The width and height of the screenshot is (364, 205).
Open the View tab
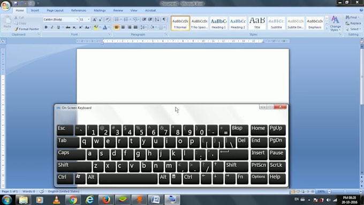(x=134, y=11)
